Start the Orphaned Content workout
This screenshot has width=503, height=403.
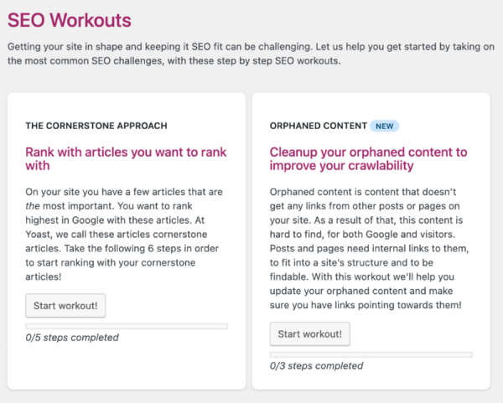click(x=310, y=334)
